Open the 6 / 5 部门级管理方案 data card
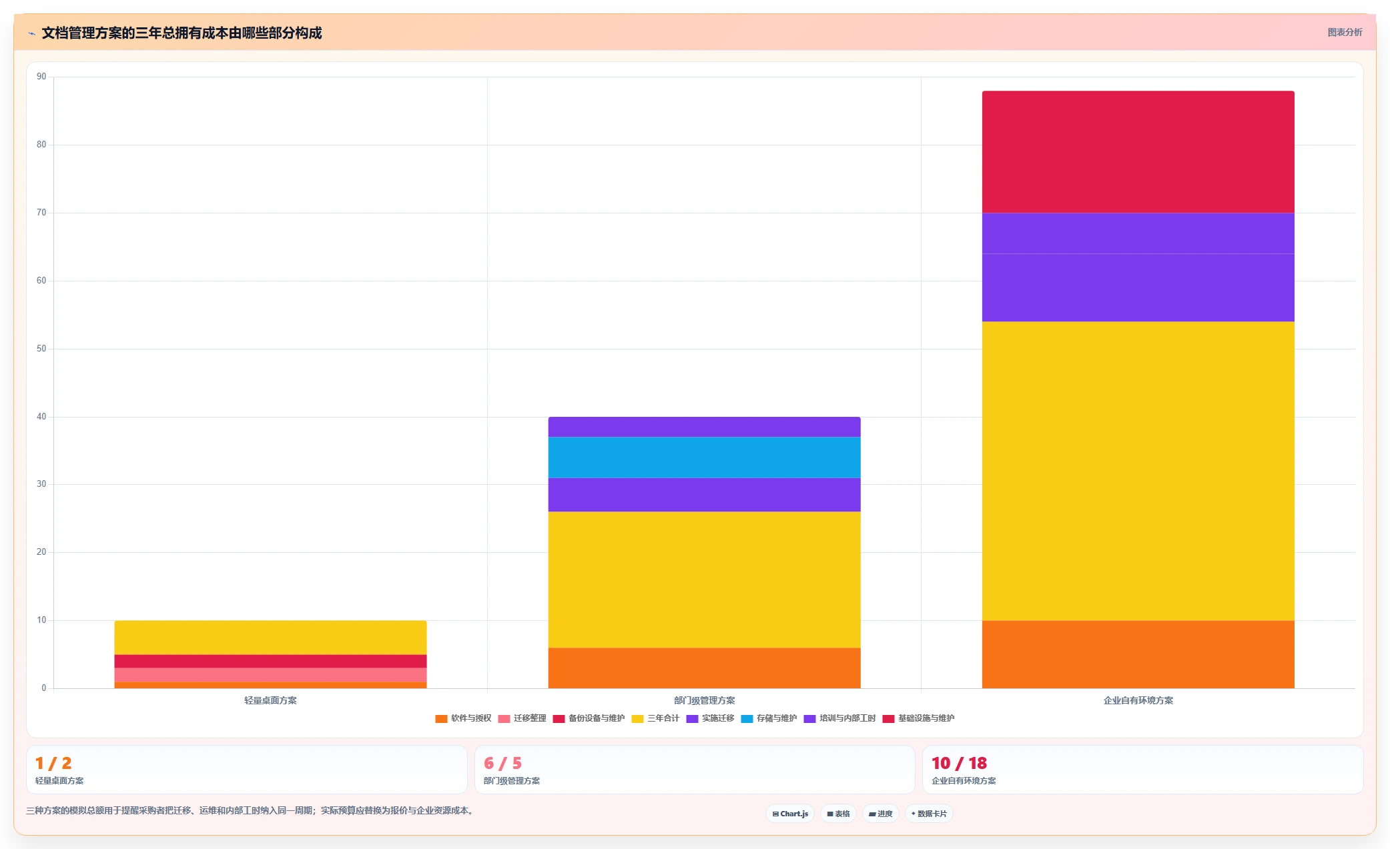 [695, 770]
